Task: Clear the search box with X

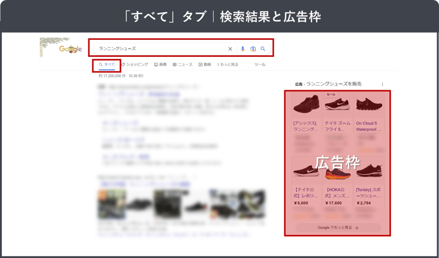Action: click(x=230, y=49)
